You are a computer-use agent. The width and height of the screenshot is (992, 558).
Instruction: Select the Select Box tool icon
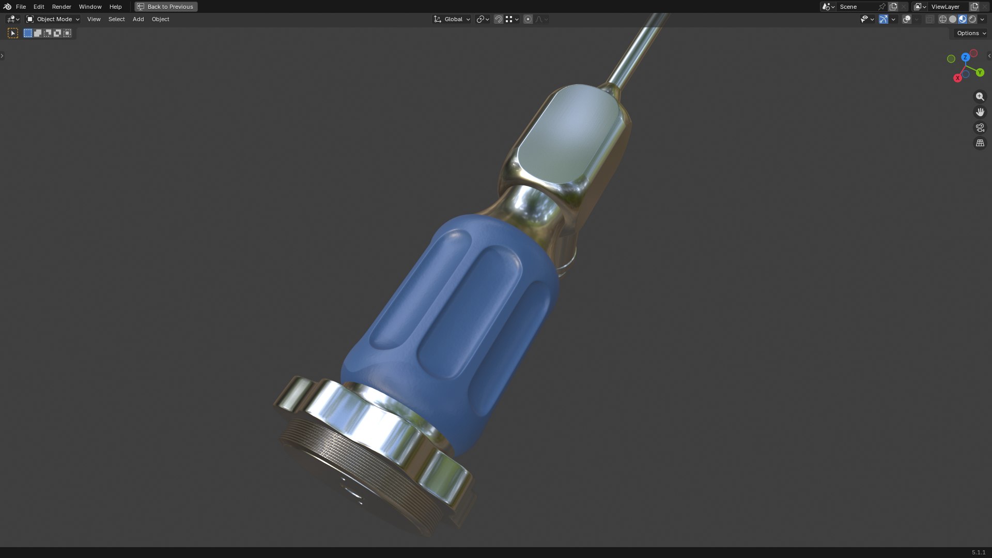click(x=13, y=33)
